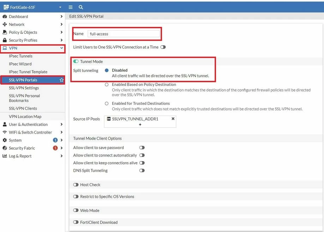Select Enabled Based on Policy Destination
The height and width of the screenshot is (232, 324).
107,85
